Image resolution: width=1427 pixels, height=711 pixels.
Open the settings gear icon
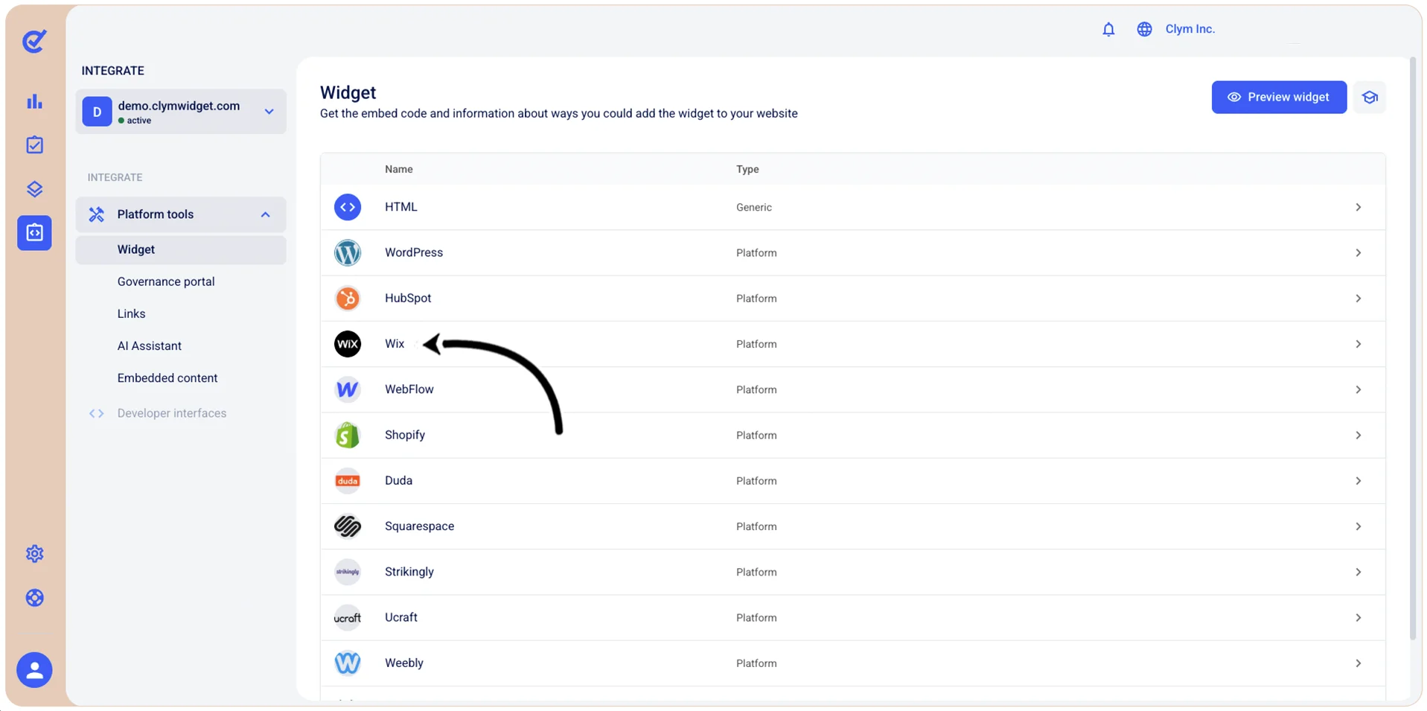(x=34, y=553)
